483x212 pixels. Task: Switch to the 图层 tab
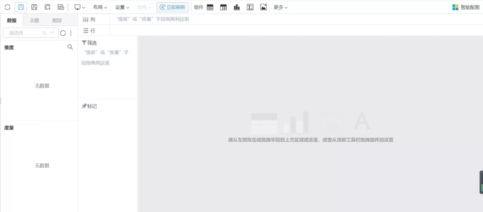57,20
